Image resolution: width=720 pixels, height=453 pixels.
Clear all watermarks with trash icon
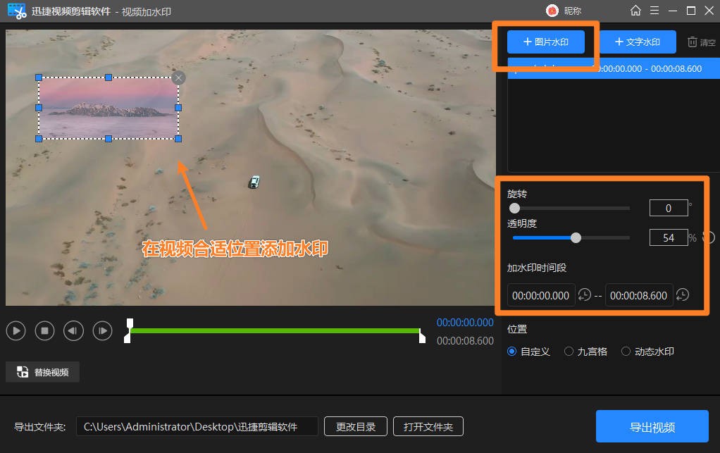point(693,42)
